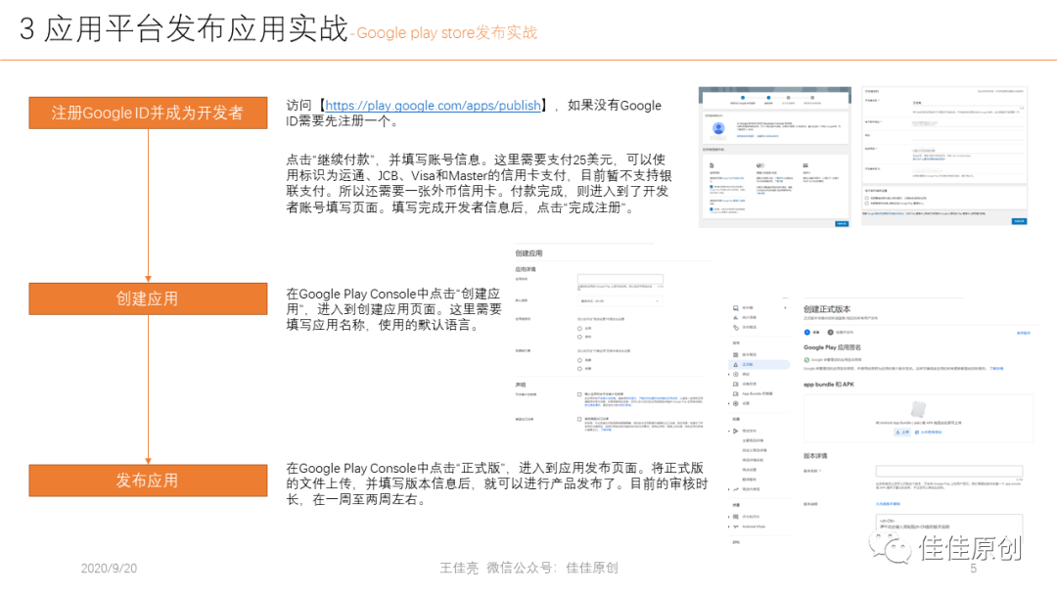Click footer text 王佳亮 微信公众号：佳佳原创
1057x595 pixels.
tap(528, 568)
